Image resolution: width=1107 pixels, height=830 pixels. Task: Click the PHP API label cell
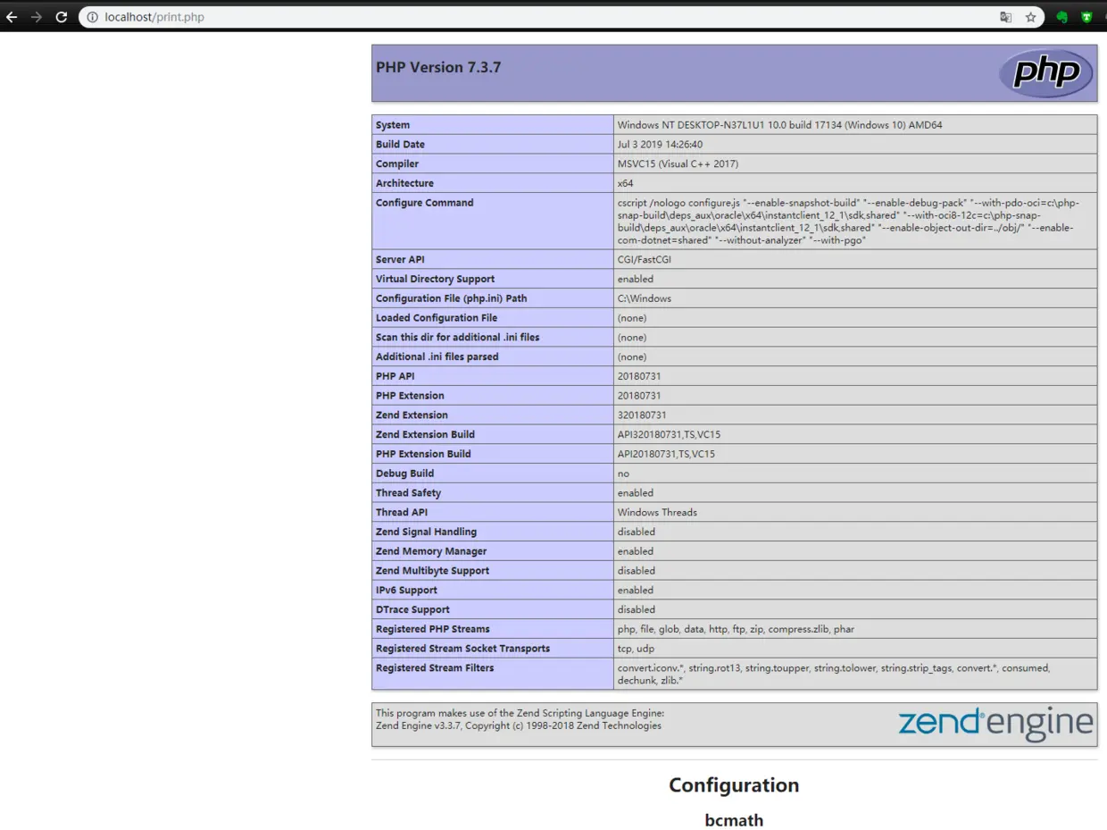(493, 376)
